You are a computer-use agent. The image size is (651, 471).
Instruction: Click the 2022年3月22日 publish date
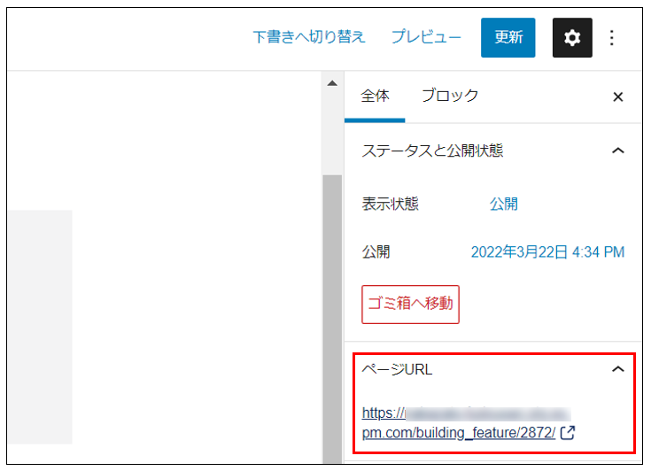547,252
